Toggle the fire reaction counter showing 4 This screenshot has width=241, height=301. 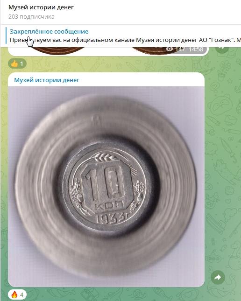coord(17,294)
